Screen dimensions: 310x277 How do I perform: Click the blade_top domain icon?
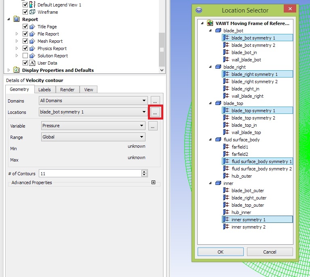(218, 103)
